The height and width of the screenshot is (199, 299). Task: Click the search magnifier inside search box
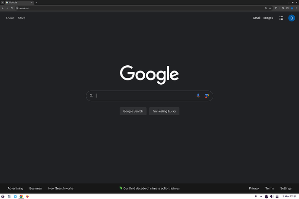tap(91, 96)
